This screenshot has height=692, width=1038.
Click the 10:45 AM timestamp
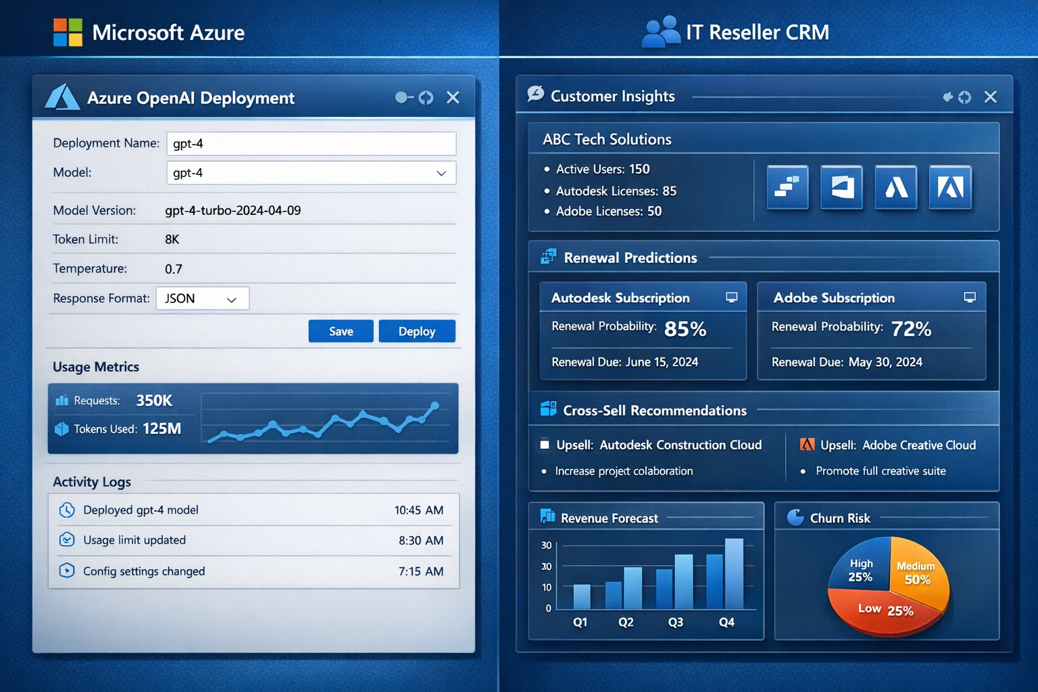tap(419, 510)
